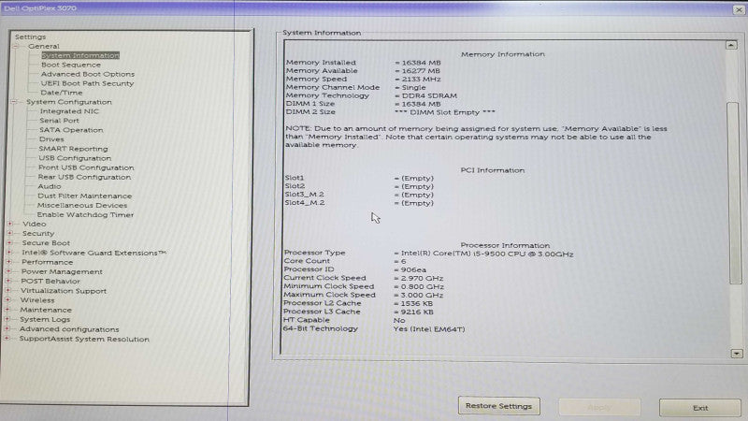Open the Boot Sequence settings

tap(71, 65)
